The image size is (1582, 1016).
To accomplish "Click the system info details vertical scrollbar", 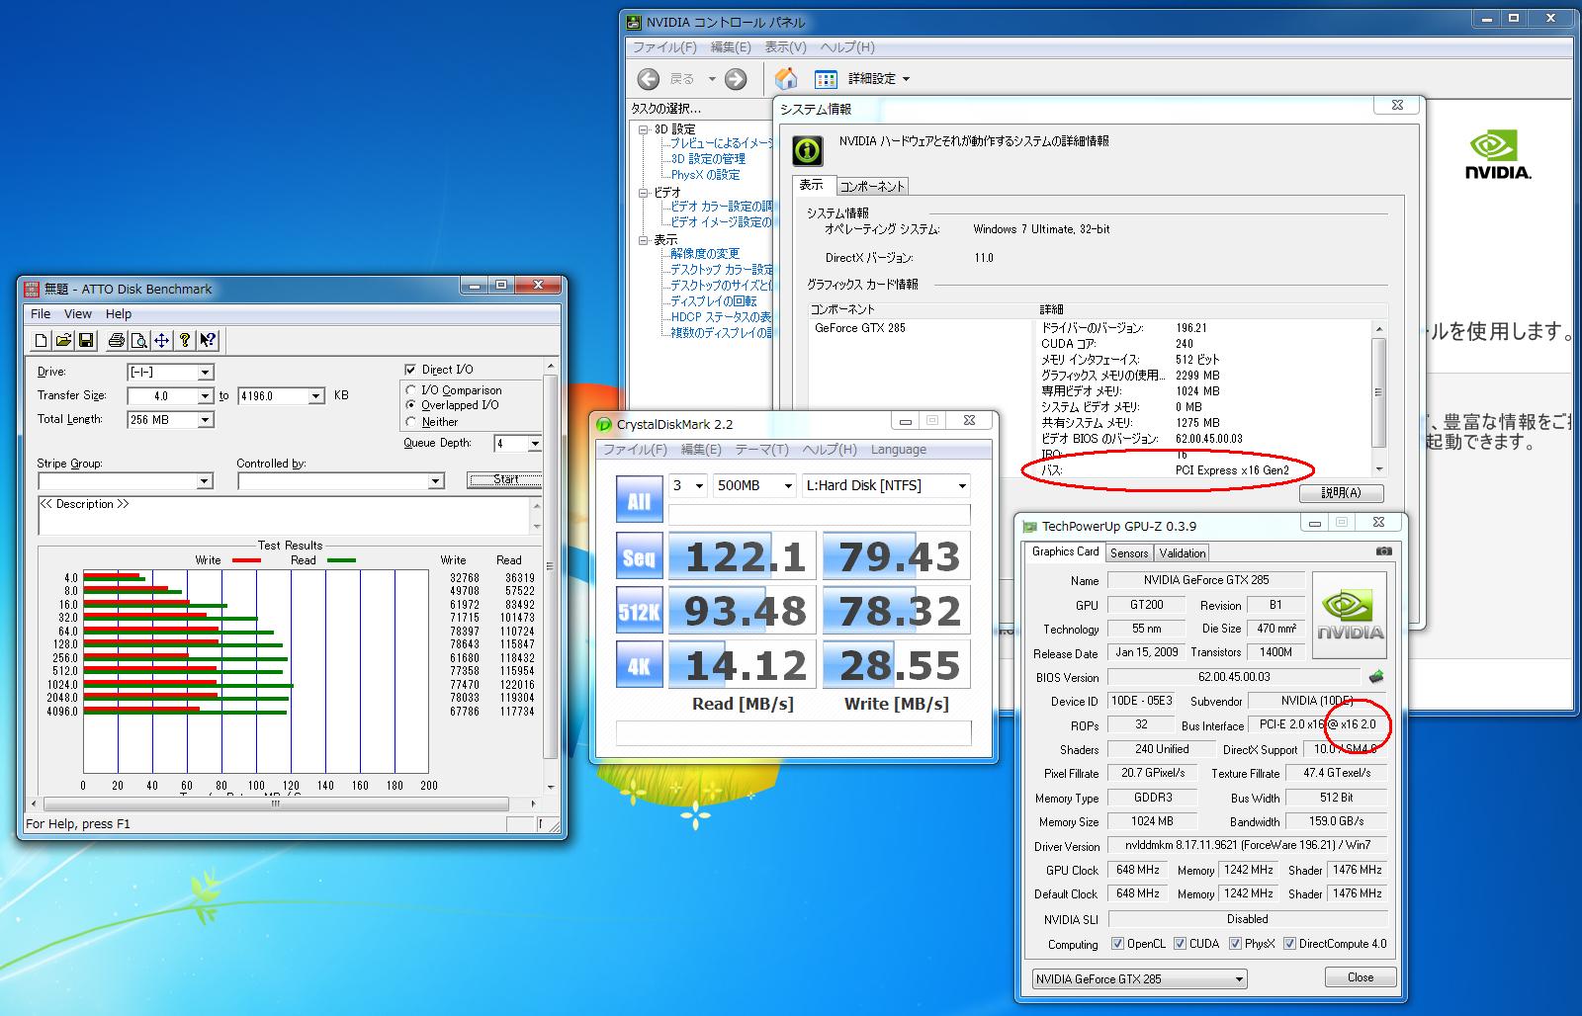I will pyautogui.click(x=1379, y=397).
